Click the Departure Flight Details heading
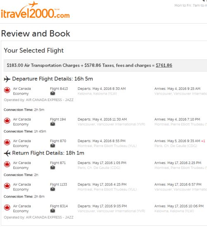This screenshot has height=227, width=207. (x=53, y=79)
